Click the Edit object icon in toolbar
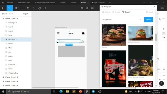Screen dimensions: 167x94 [x=82, y=8]
